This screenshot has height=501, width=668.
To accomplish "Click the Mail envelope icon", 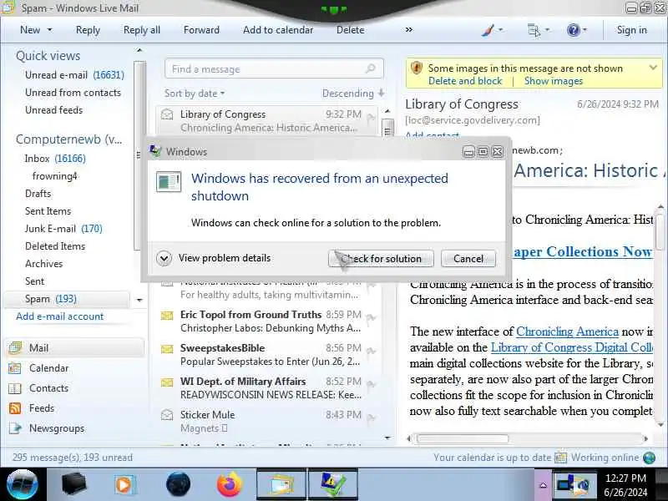I will (x=15, y=348).
